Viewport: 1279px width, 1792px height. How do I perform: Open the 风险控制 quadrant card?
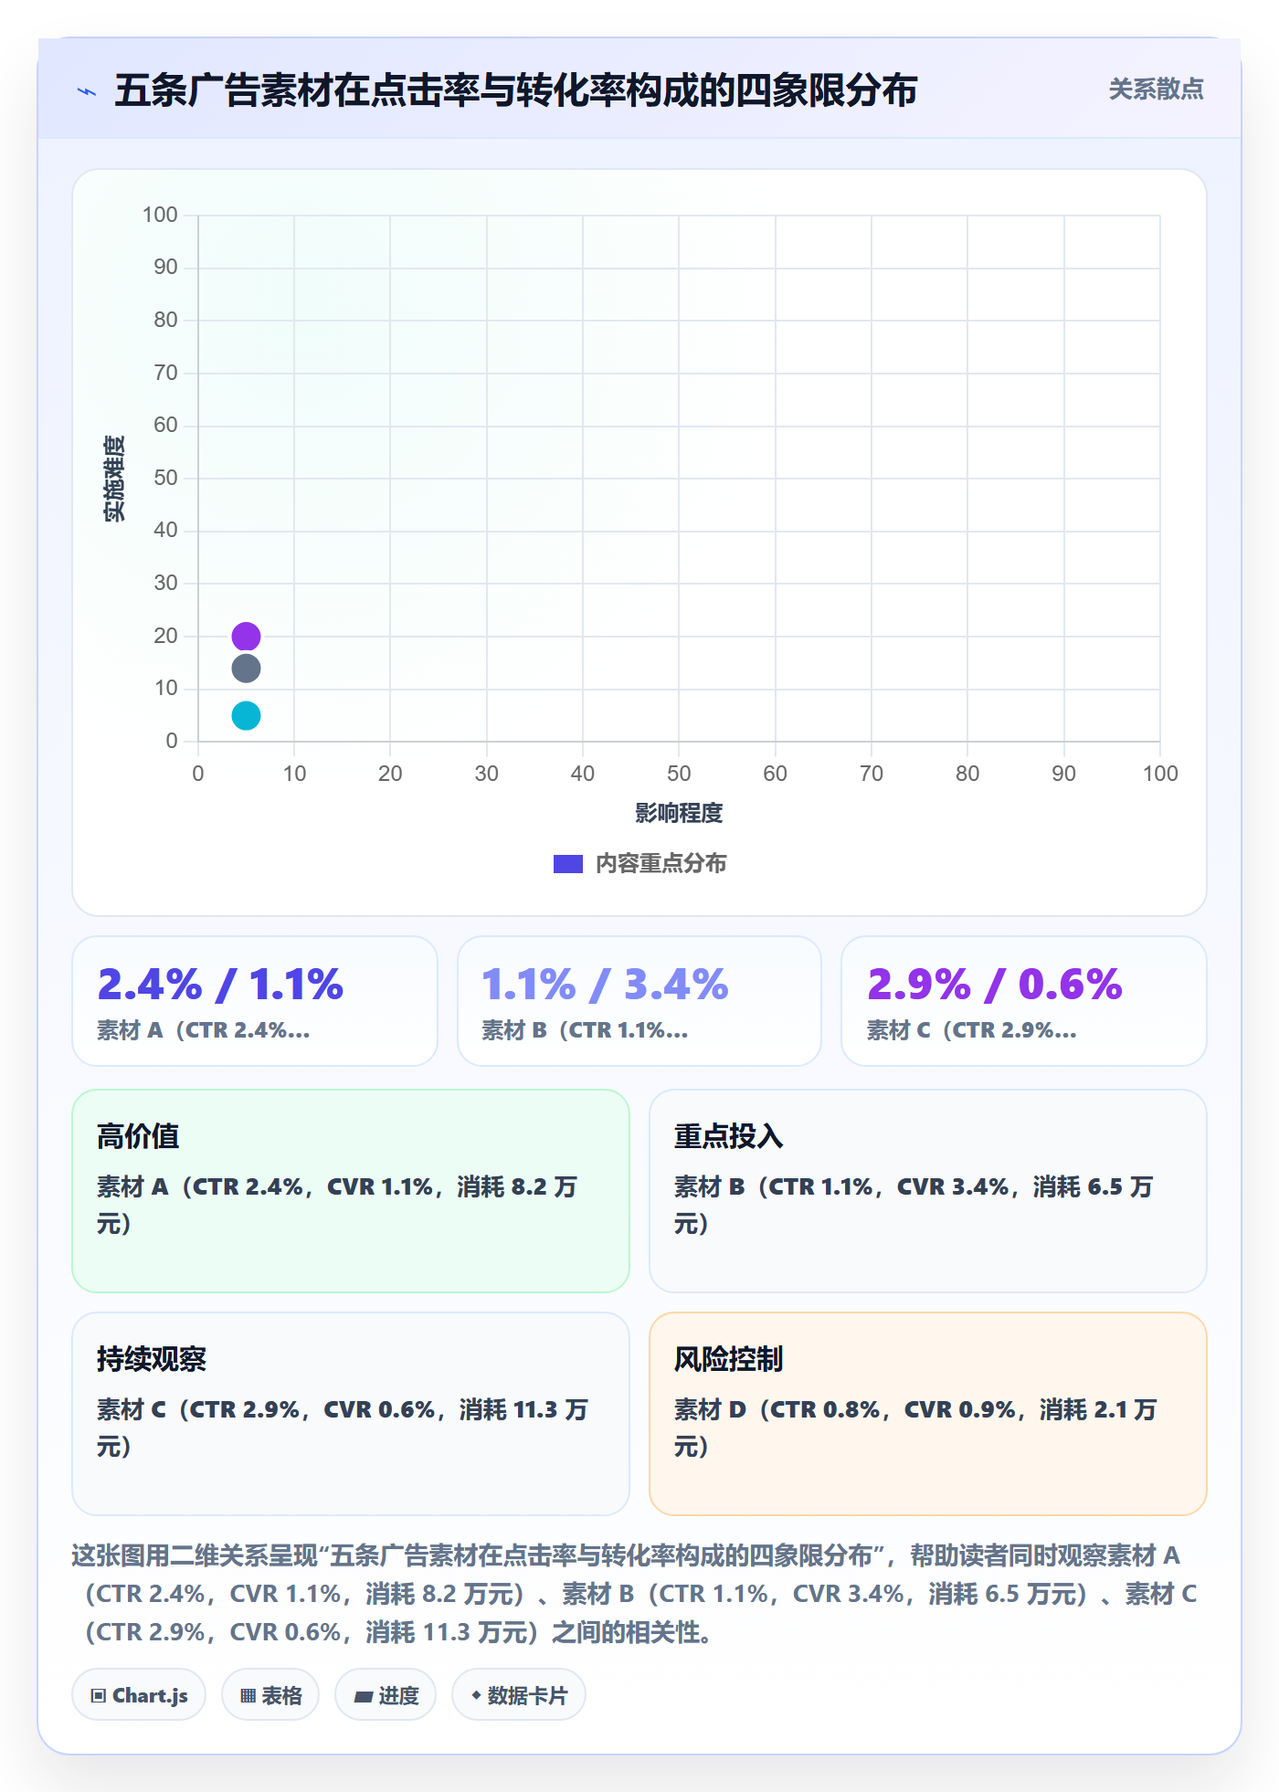pyautogui.click(x=928, y=1414)
